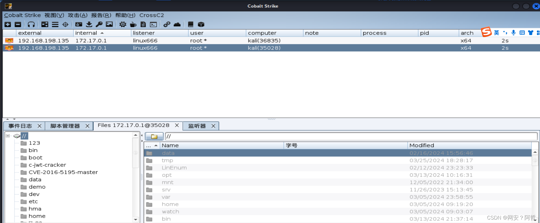The height and width of the screenshot is (223, 540).
Task: Open listeners configuration via headphones icon
Action: point(31,25)
